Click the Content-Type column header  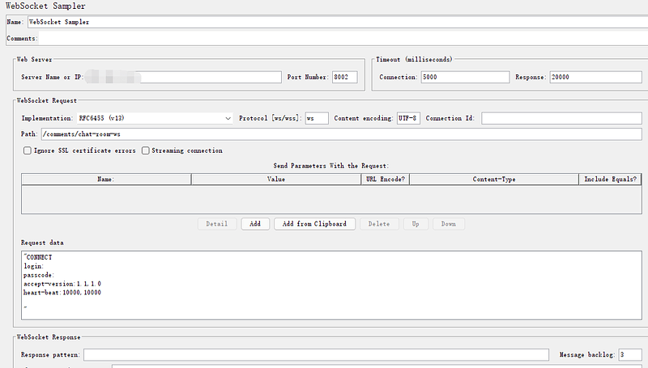coord(494,179)
